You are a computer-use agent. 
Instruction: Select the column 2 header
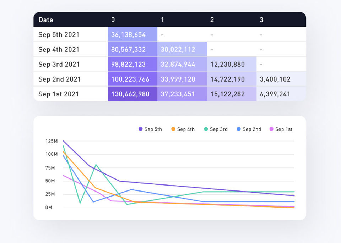(x=212, y=20)
